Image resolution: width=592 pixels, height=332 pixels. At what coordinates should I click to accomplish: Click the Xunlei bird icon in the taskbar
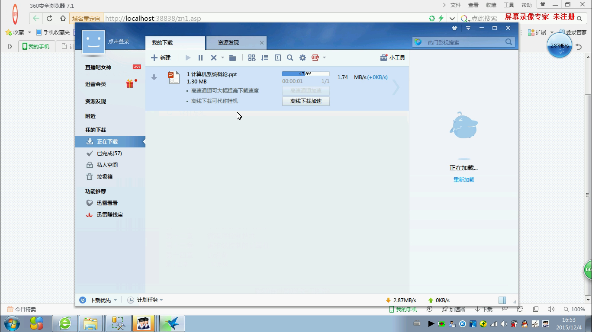point(172,323)
